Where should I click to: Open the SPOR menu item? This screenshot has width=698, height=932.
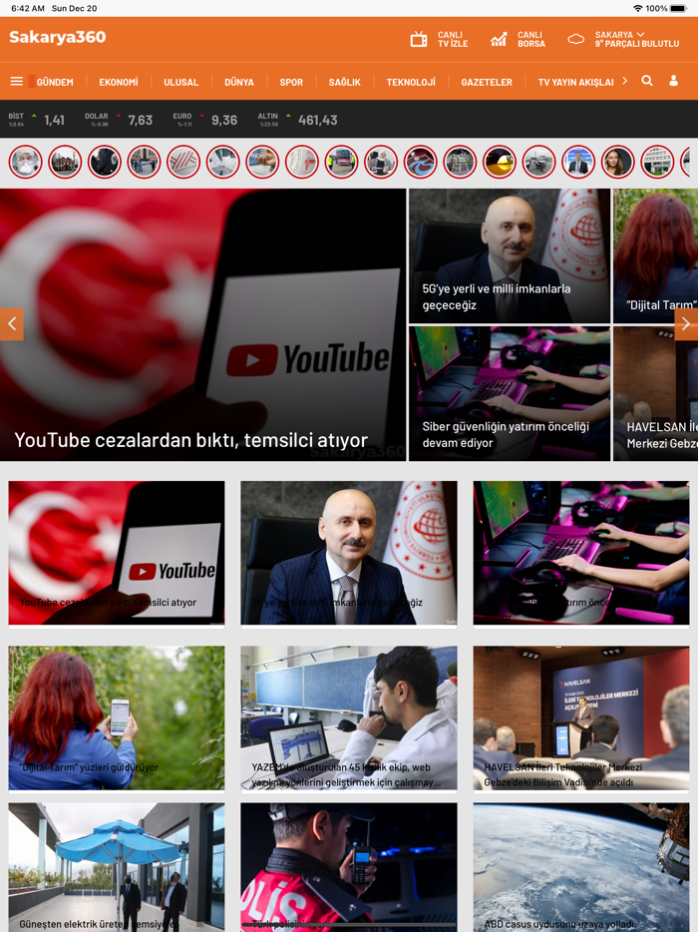tap(291, 82)
